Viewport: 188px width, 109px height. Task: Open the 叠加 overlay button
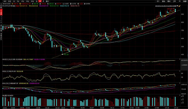(x=164, y=1)
